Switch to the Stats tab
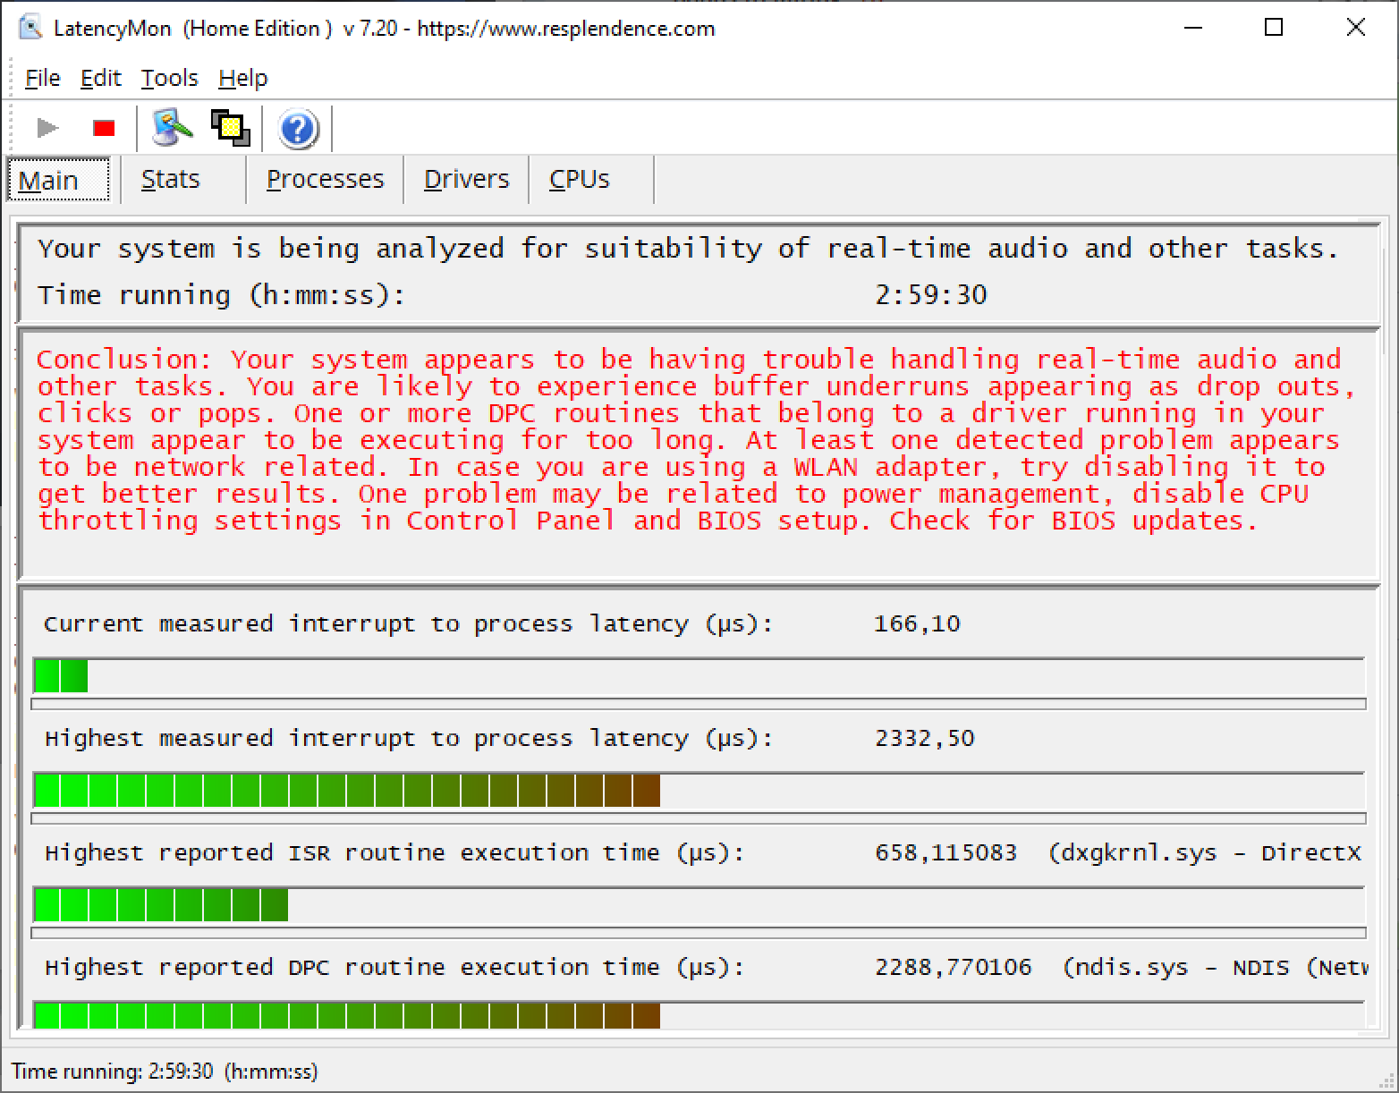This screenshot has width=1399, height=1093. pyautogui.click(x=183, y=180)
